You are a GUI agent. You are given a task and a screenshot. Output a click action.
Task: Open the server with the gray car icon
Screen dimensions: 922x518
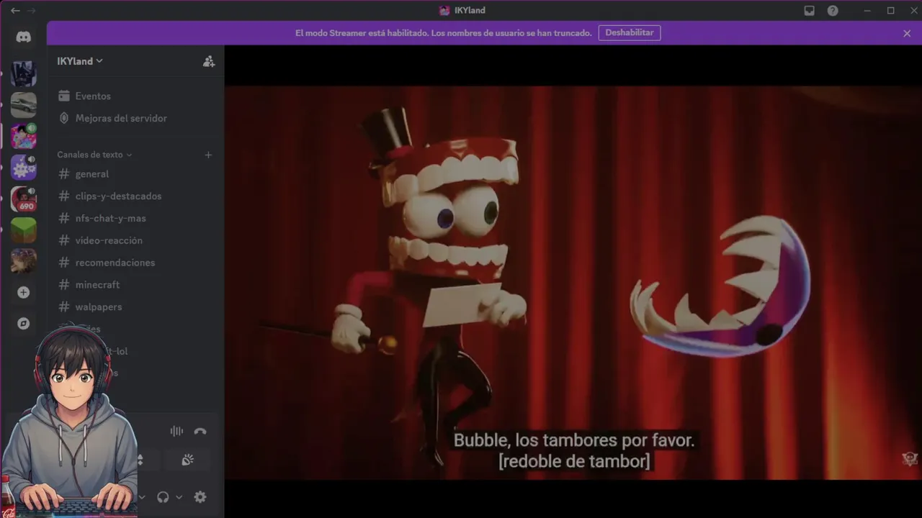[24, 104]
